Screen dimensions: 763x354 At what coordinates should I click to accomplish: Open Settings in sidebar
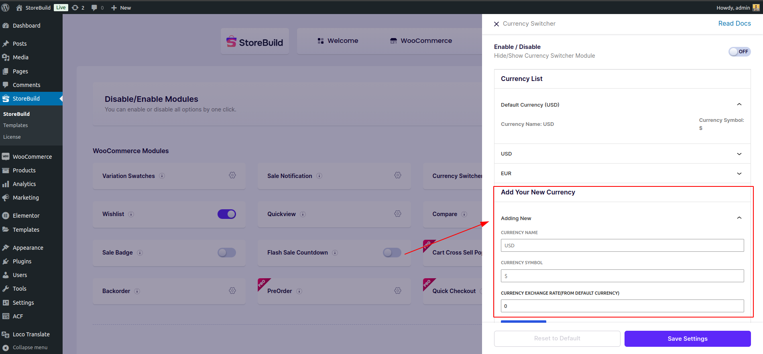coord(31,303)
